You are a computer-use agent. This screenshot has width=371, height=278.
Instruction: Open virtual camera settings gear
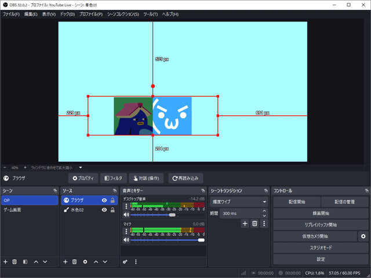[363, 236]
